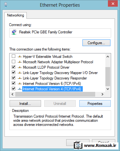This screenshot has width=120, height=151.
Task: Click the Internet Protocol Version 4 icon
Action: [20, 89]
